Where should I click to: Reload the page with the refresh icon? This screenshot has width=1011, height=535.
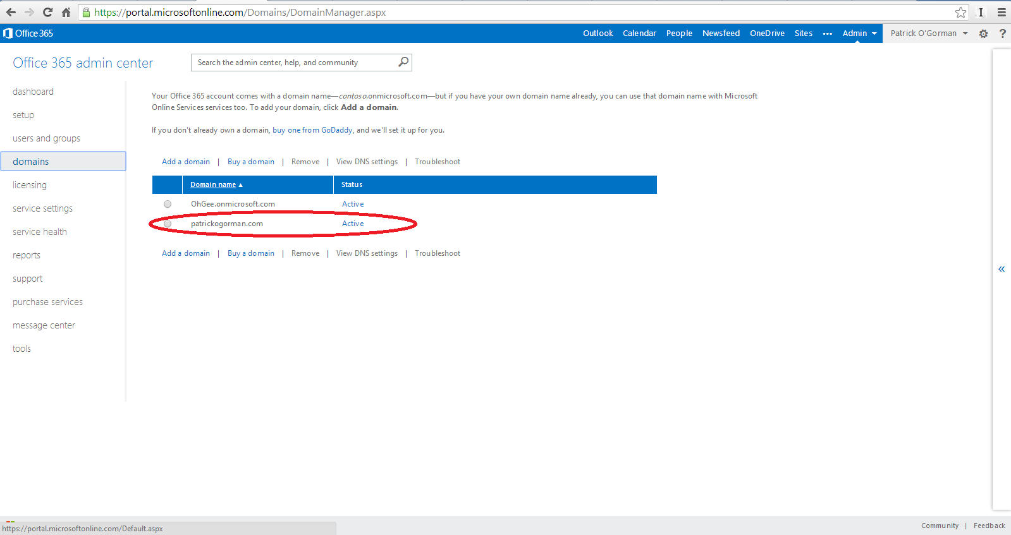47,12
